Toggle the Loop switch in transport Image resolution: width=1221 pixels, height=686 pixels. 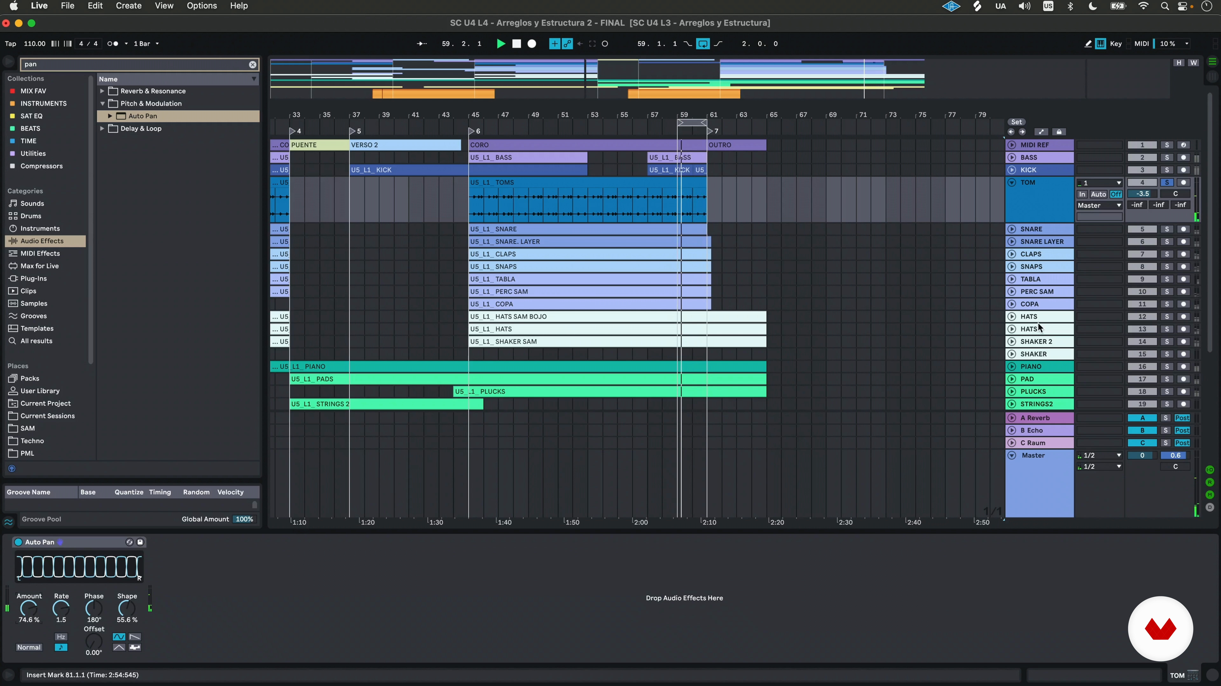tap(703, 44)
